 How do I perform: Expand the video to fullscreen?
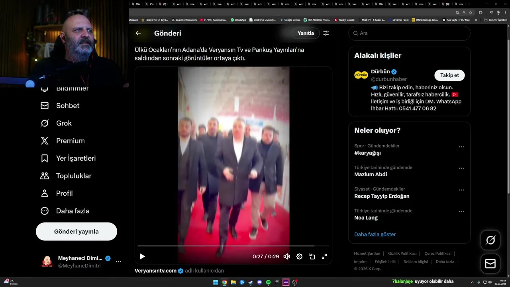[324, 256]
